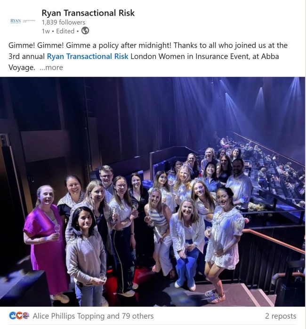Click the red heart Love reaction icon
Screen dimensions: 306x329
coord(19,316)
